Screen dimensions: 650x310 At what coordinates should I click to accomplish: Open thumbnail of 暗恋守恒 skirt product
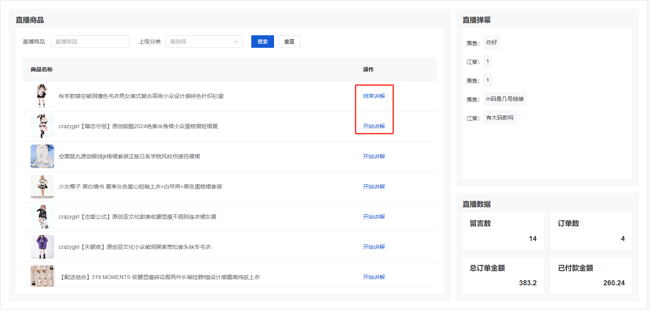(42, 126)
